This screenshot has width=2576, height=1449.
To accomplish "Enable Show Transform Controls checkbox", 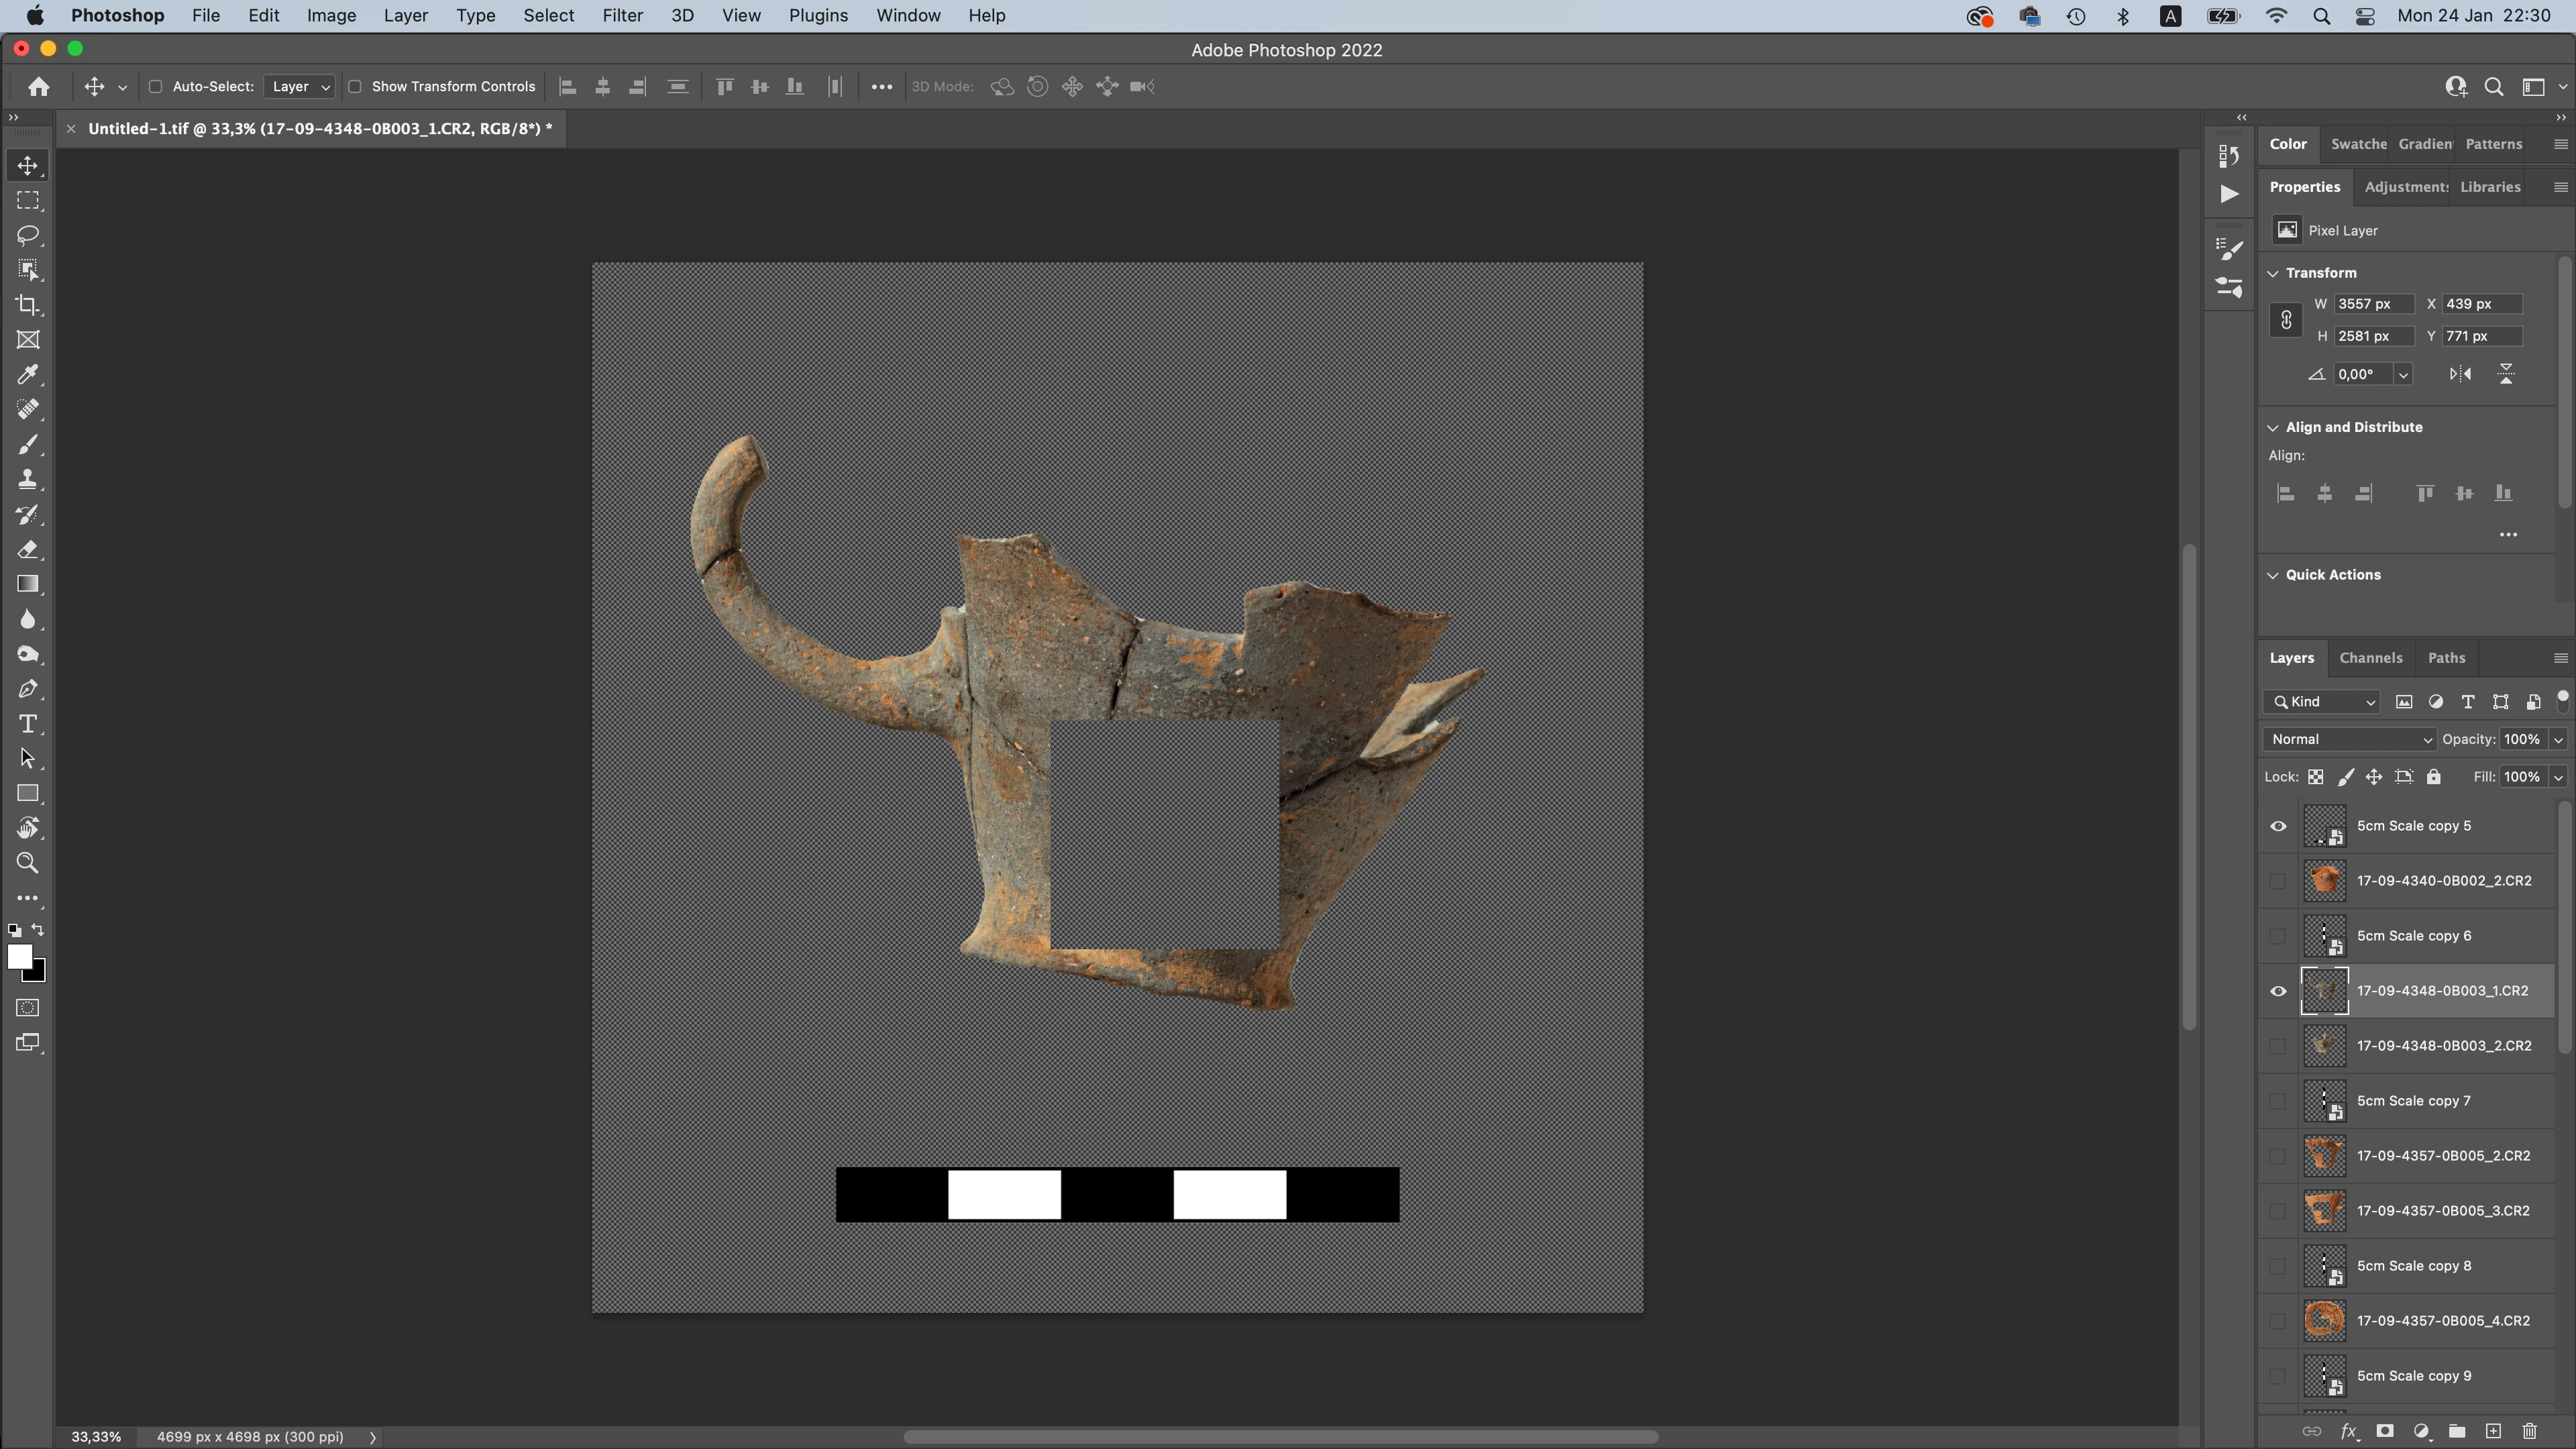I will (x=354, y=87).
